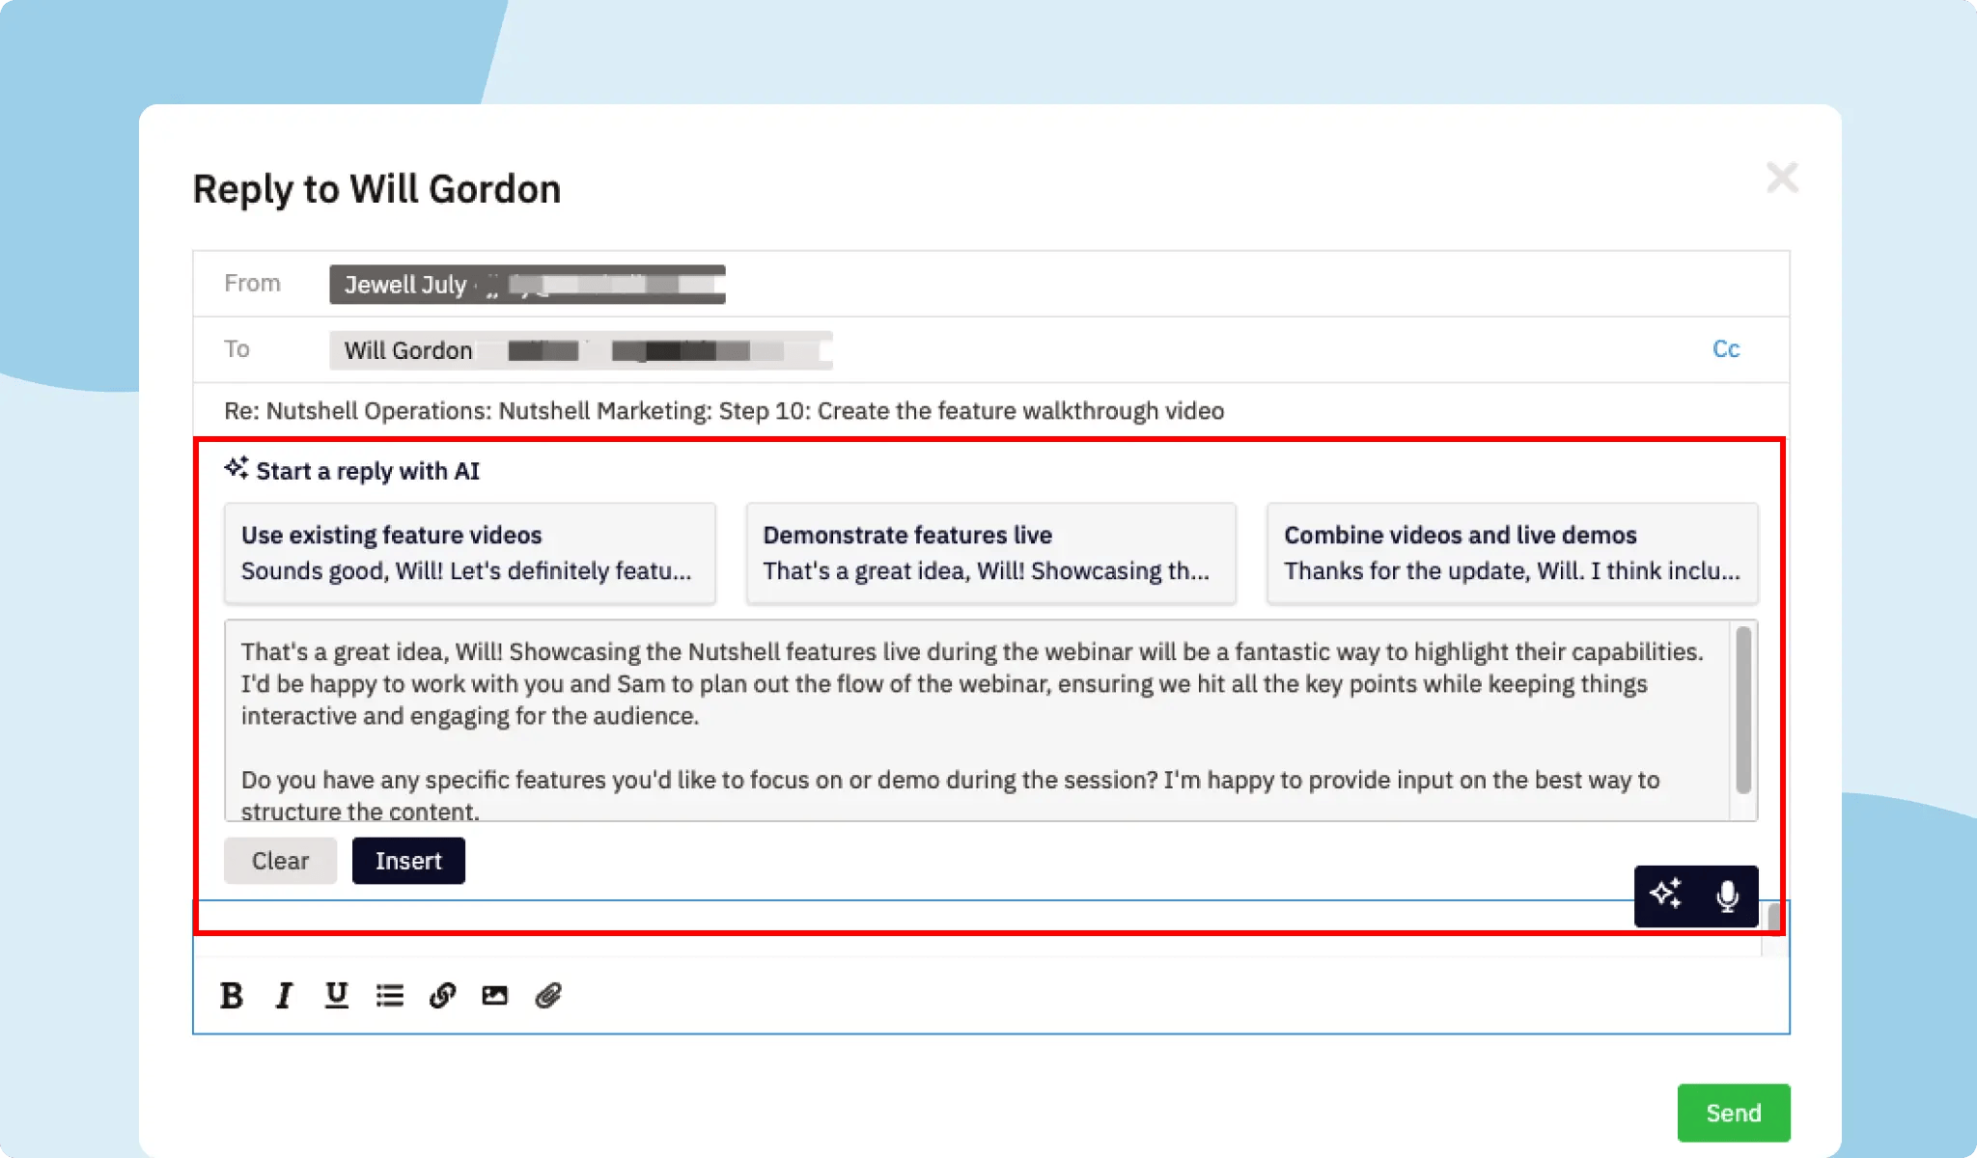The height and width of the screenshot is (1158, 1977).
Task: Select the Use existing feature videos suggestion
Action: [x=469, y=552]
